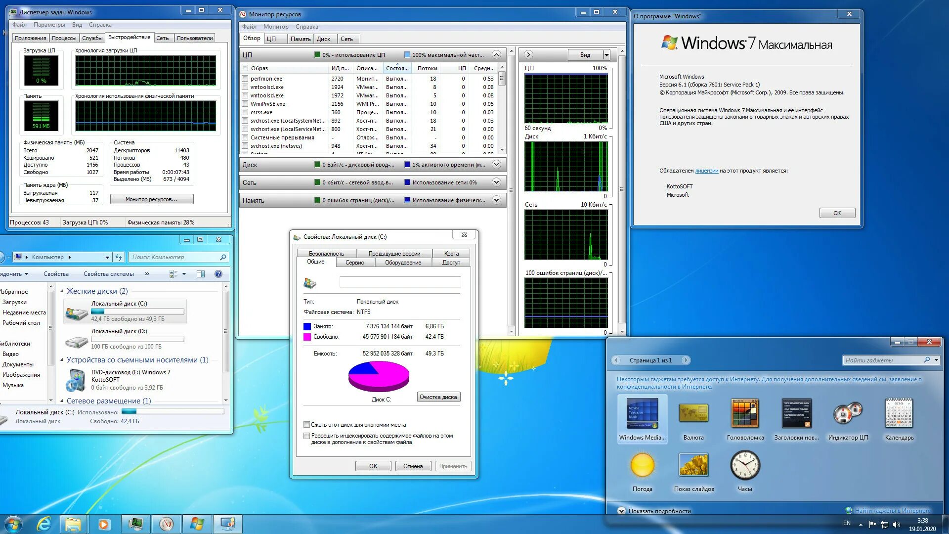Screen dimensions: 949x534
Task: Pick the CPU Meter gadget
Action: click(x=848, y=414)
